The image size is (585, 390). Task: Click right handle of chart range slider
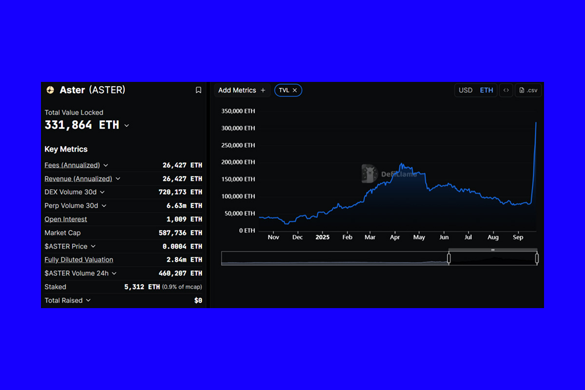coord(537,258)
